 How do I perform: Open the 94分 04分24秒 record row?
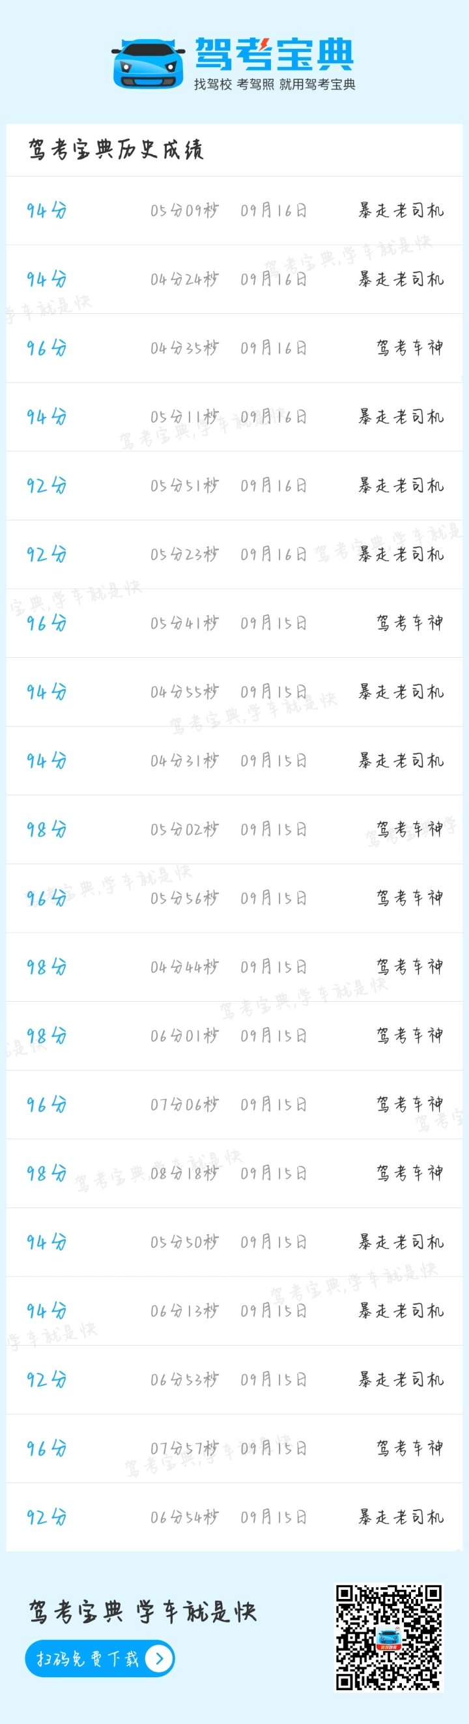[234, 280]
